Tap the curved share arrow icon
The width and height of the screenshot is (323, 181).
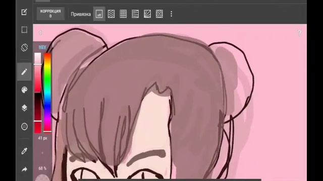24,169
